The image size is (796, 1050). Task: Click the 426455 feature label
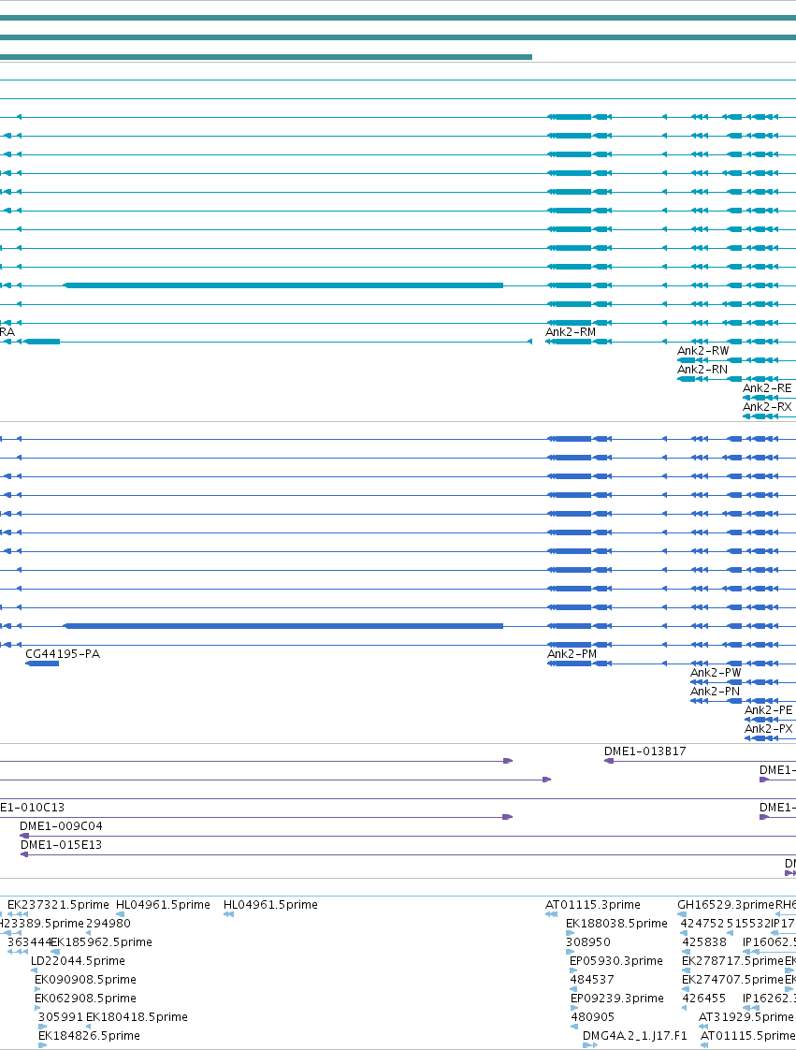tap(703, 999)
